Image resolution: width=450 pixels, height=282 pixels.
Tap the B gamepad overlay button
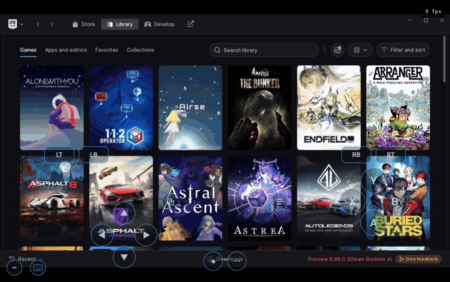[x=394, y=201]
